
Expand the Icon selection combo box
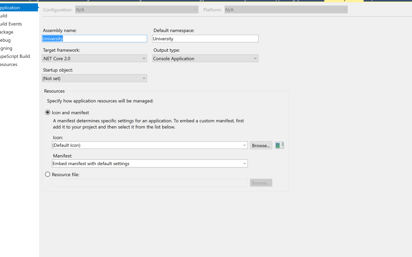click(x=244, y=145)
